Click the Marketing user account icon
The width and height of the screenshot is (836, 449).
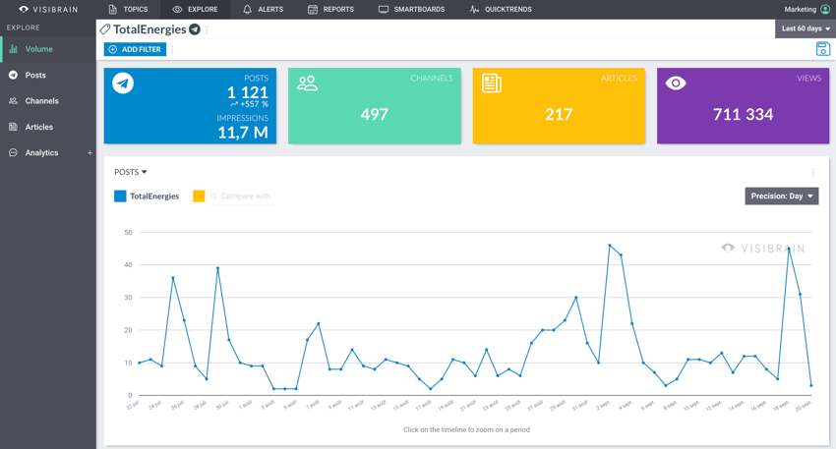pos(825,10)
